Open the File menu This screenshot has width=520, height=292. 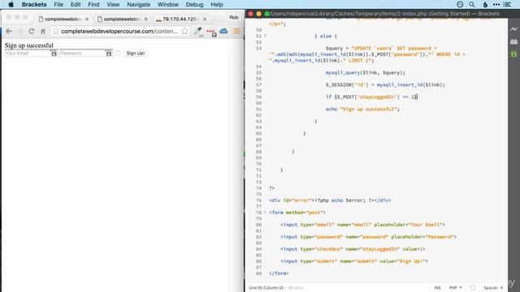point(58,4)
